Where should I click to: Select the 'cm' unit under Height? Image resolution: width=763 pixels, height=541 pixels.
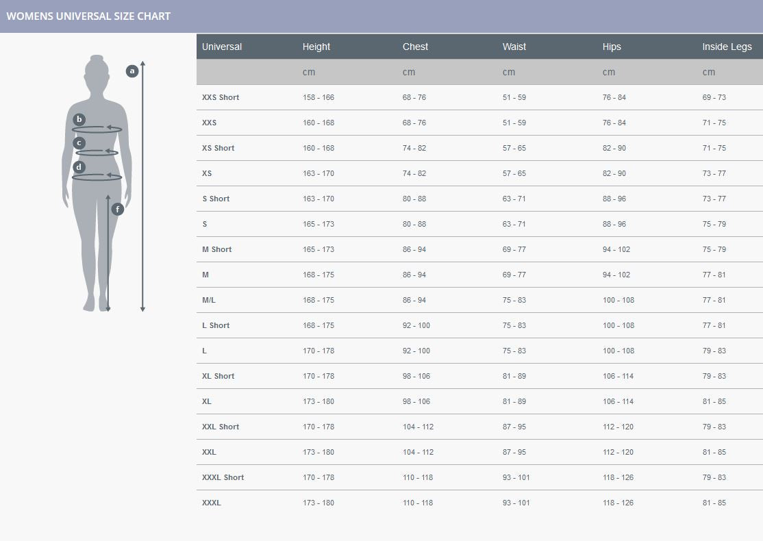tap(309, 72)
